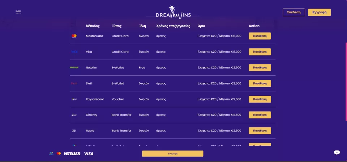Click the MasterCard method name
The height and width of the screenshot is (162, 347).
[94, 36]
